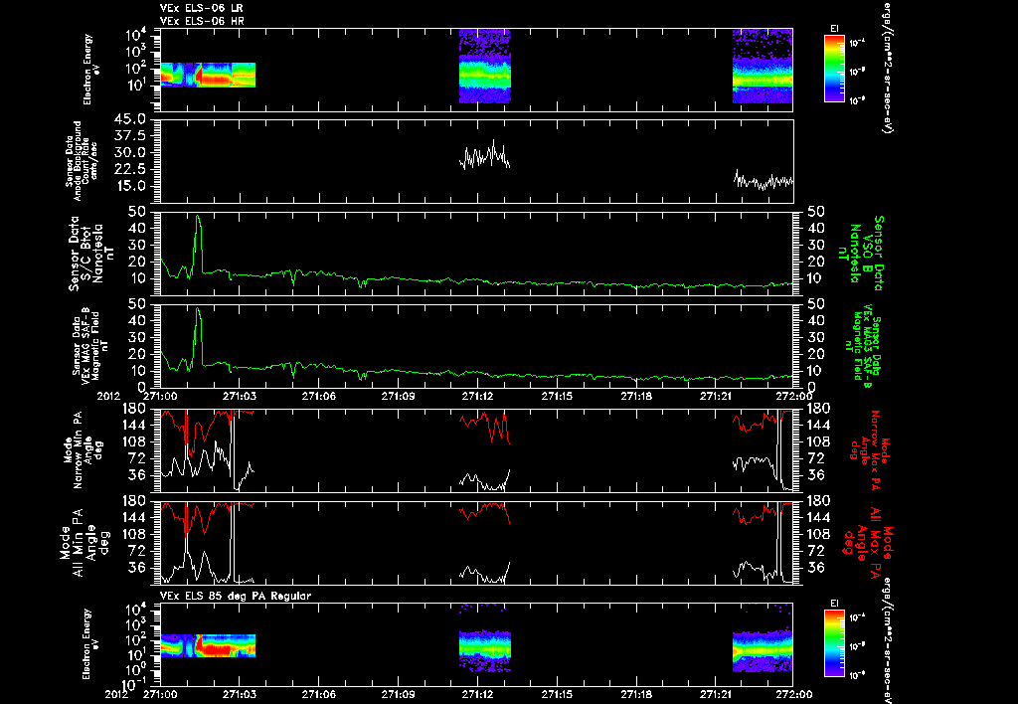
Task: Click the "37.5" count rate tick label
Action: [x=131, y=136]
